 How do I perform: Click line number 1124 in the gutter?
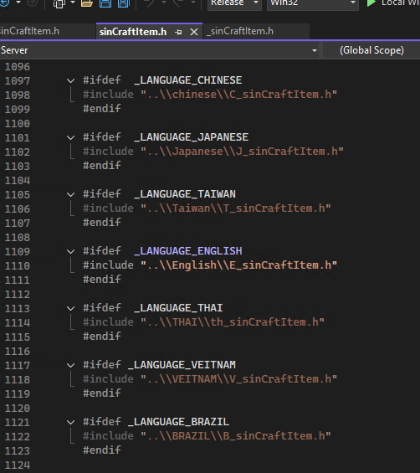click(18, 465)
